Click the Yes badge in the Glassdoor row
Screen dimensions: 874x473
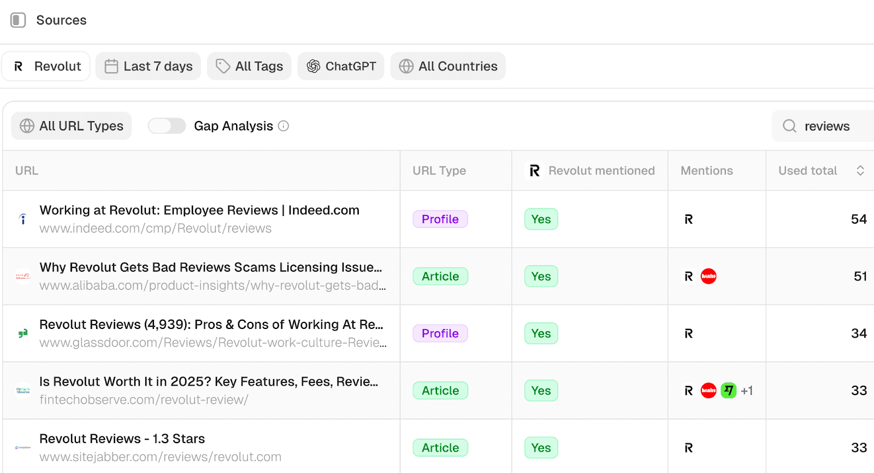point(541,333)
